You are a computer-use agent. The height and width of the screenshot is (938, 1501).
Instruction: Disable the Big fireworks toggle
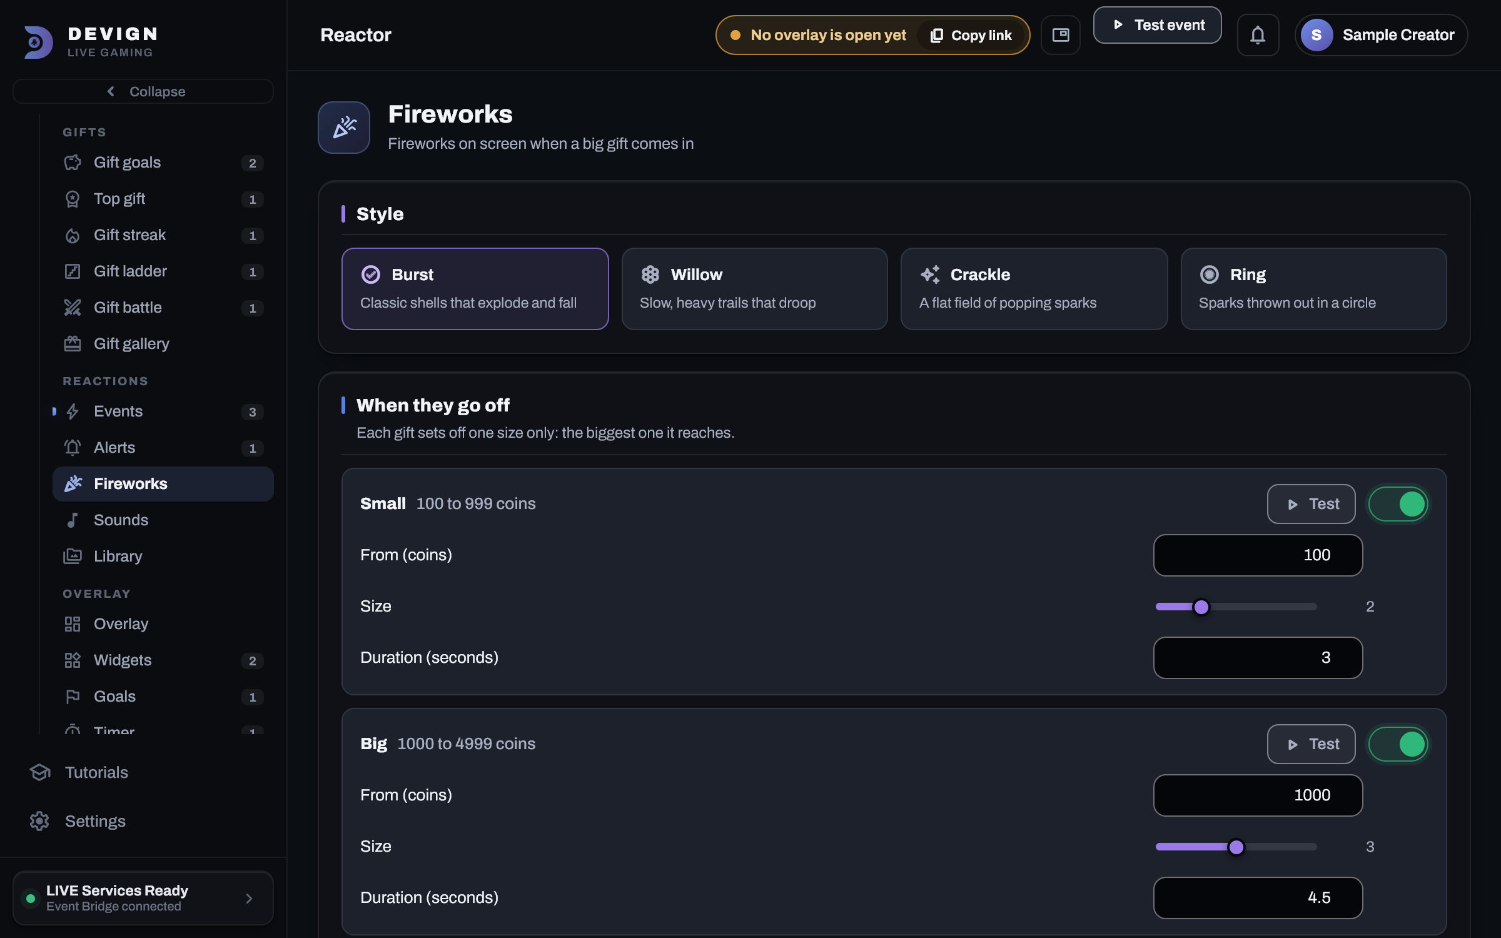[x=1398, y=744]
